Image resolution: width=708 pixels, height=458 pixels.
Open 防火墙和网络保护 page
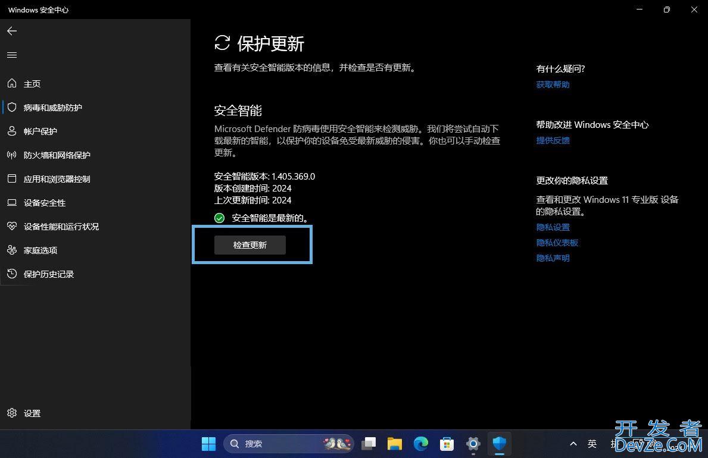pyautogui.click(x=57, y=155)
